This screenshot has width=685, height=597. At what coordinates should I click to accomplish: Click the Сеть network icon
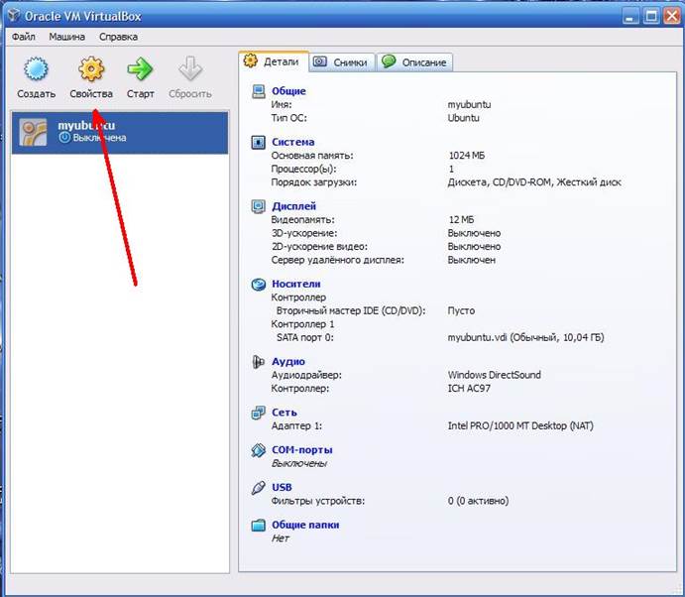tap(258, 413)
